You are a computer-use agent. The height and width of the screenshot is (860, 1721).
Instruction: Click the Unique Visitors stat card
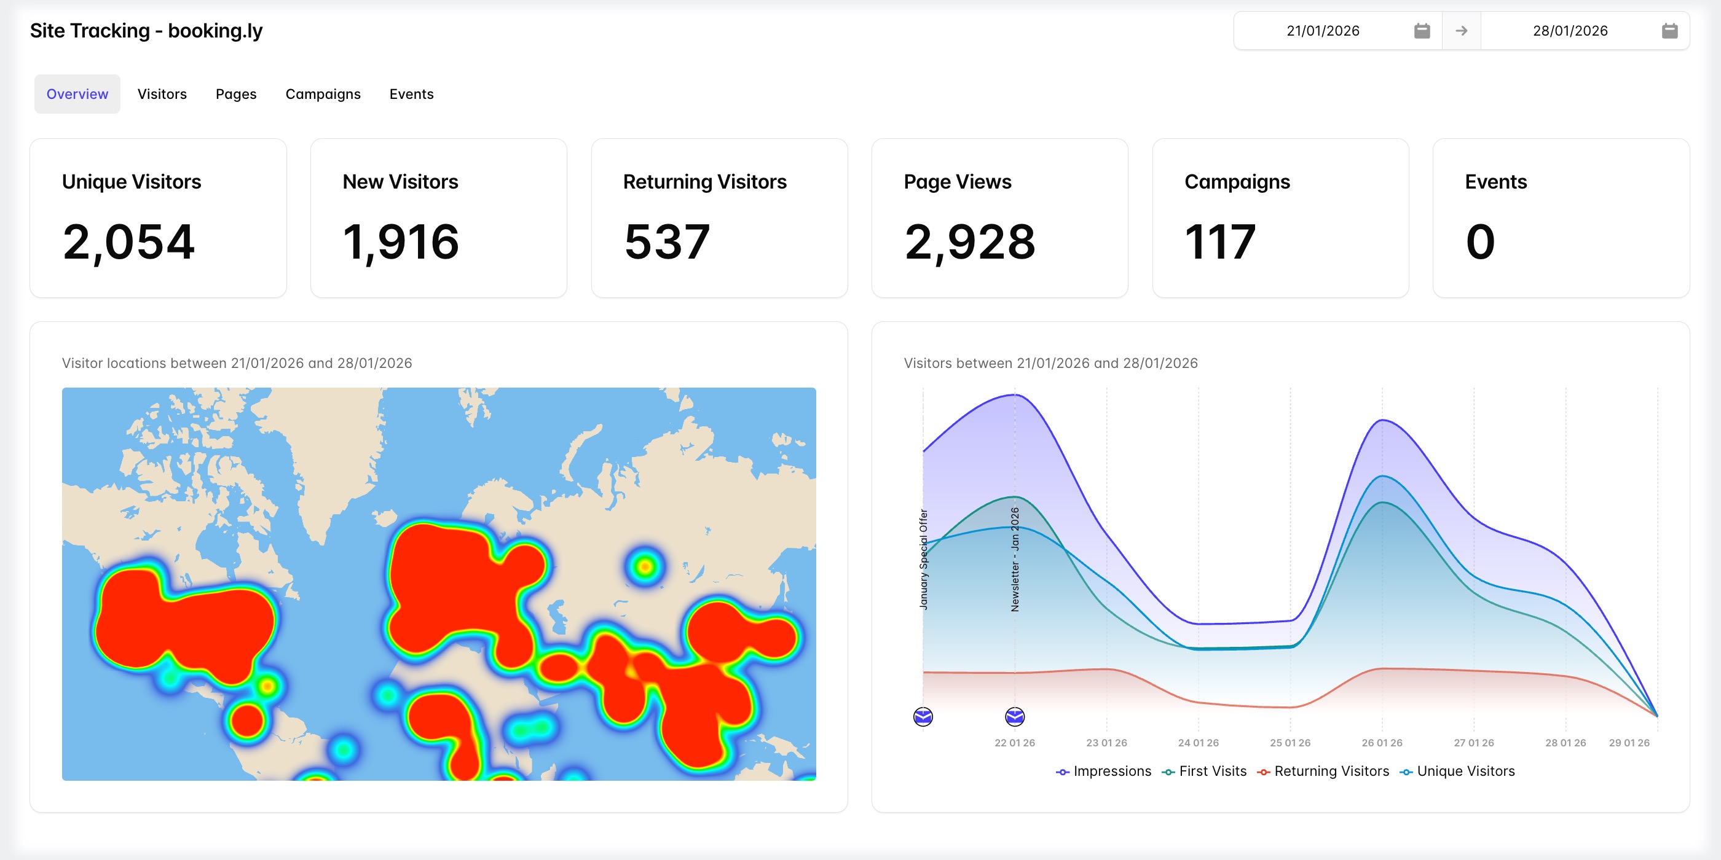pyautogui.click(x=158, y=217)
